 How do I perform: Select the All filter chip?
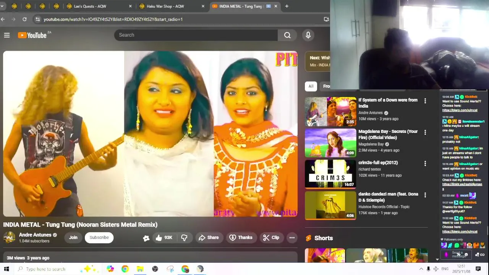[x=311, y=86]
